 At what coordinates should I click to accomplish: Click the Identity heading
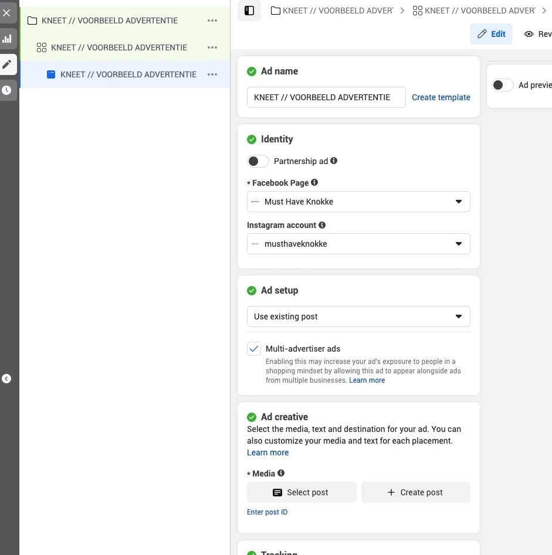(x=277, y=139)
